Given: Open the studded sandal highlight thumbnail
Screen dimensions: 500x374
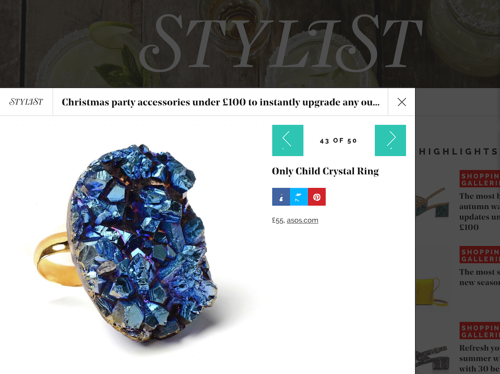Looking at the screenshot, I should (432, 359).
